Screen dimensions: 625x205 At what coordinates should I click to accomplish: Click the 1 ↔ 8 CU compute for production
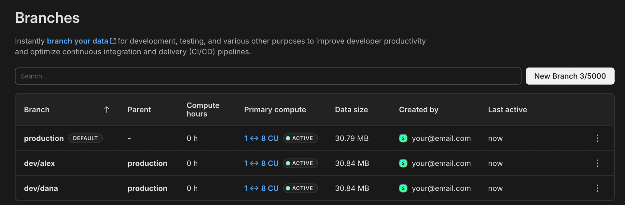click(261, 138)
